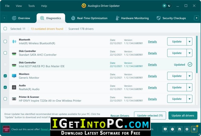Switch to dark theme moon icon
201x136 pixels.
click(x=169, y=6)
